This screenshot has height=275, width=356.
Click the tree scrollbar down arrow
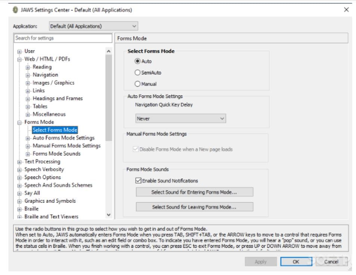pos(109,215)
